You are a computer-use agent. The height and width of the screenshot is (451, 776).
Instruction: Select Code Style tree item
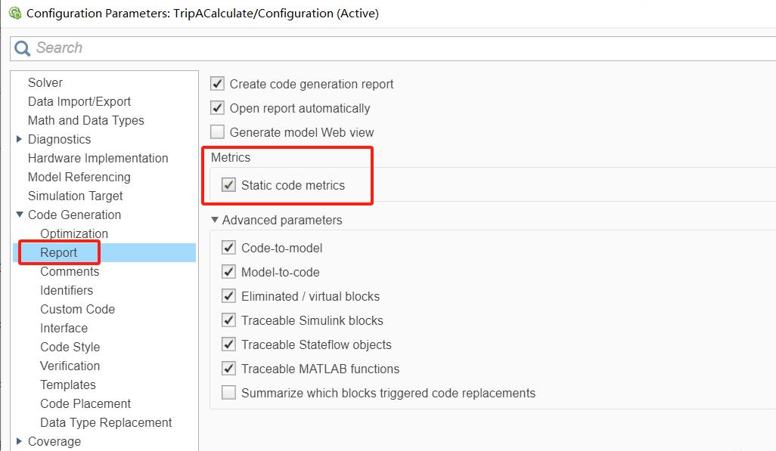[x=70, y=348]
